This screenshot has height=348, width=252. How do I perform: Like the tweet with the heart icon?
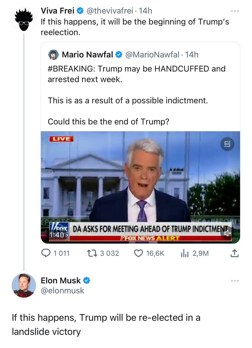click(138, 253)
